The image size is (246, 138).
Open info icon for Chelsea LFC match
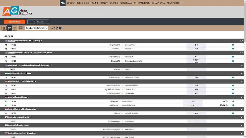[233, 61]
